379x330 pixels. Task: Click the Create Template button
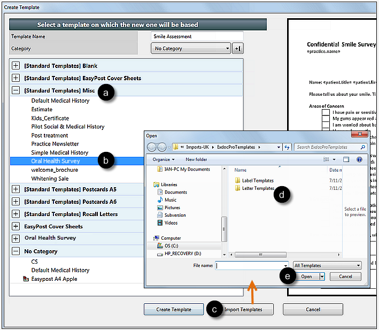pos(174,310)
